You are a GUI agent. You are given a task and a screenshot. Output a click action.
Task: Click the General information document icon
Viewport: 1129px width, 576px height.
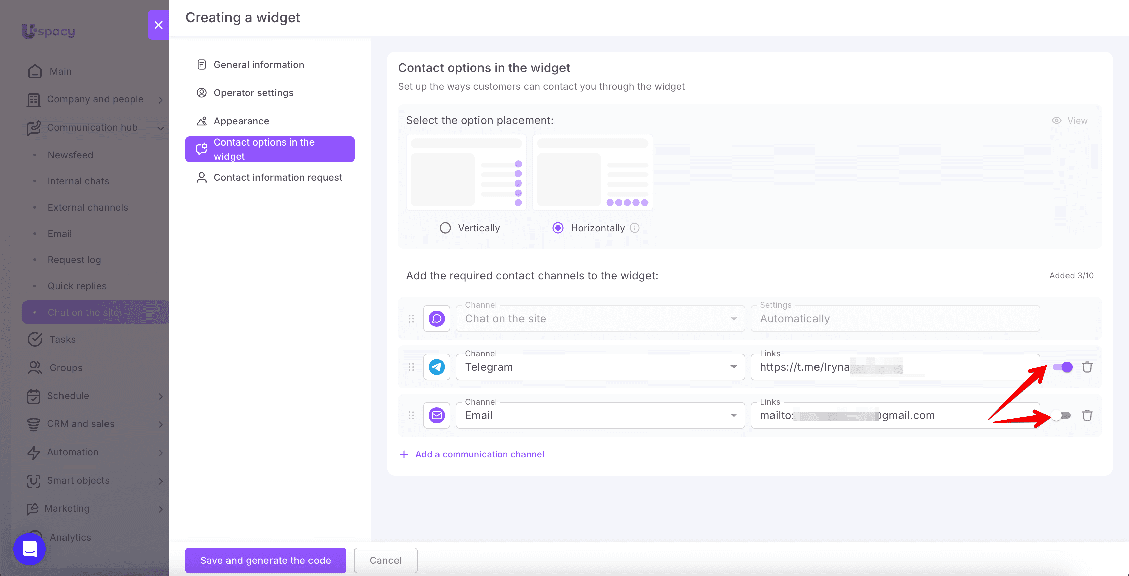(201, 65)
